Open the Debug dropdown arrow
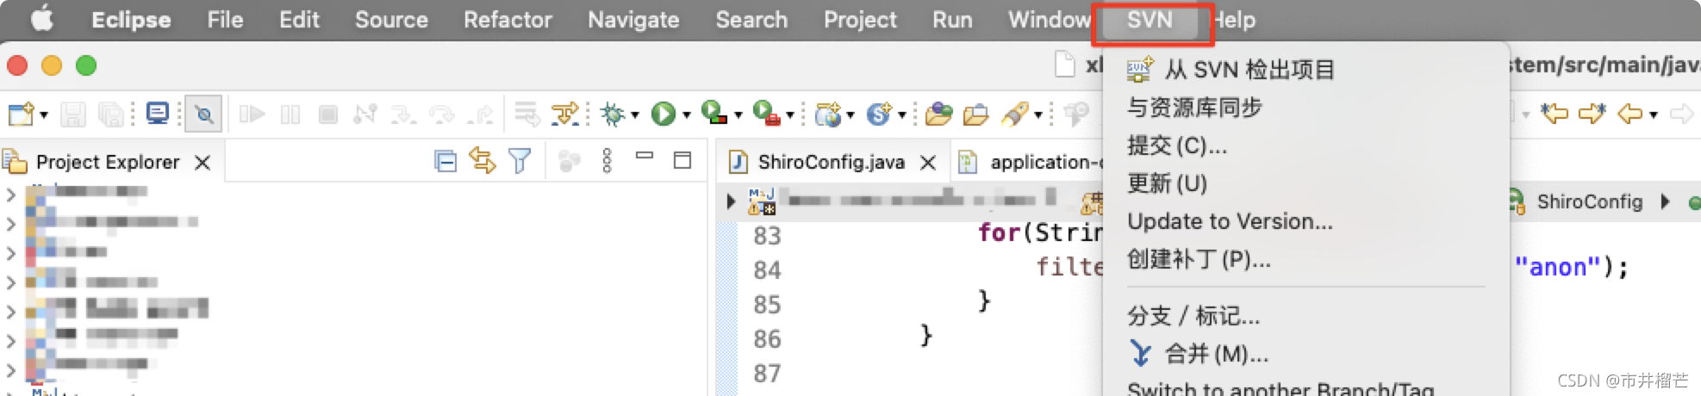Viewport: 1701px width, 396px height. click(x=635, y=114)
